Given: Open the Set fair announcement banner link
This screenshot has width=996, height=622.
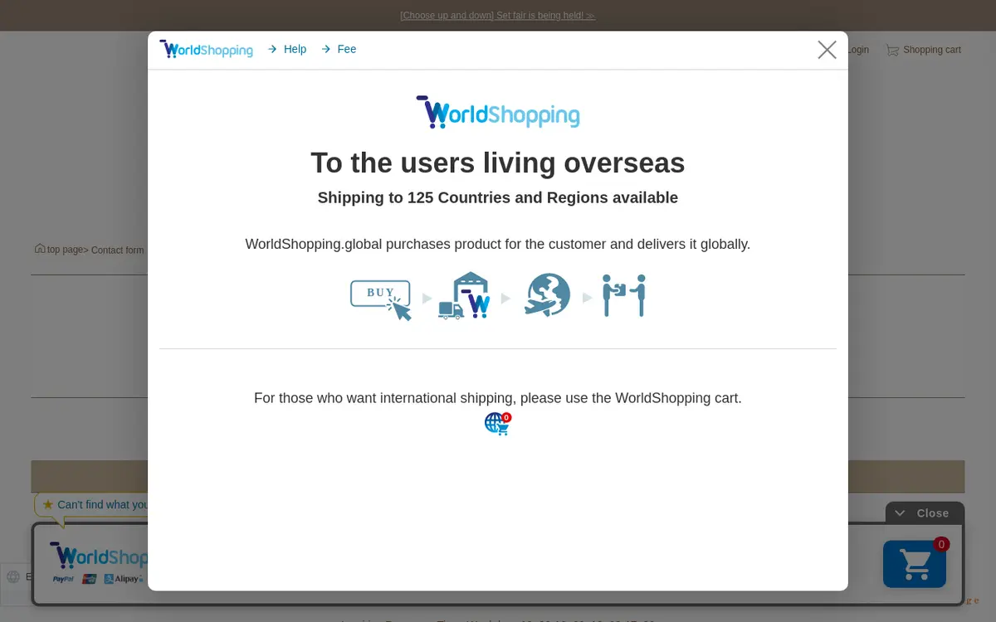Looking at the screenshot, I should click(x=498, y=15).
